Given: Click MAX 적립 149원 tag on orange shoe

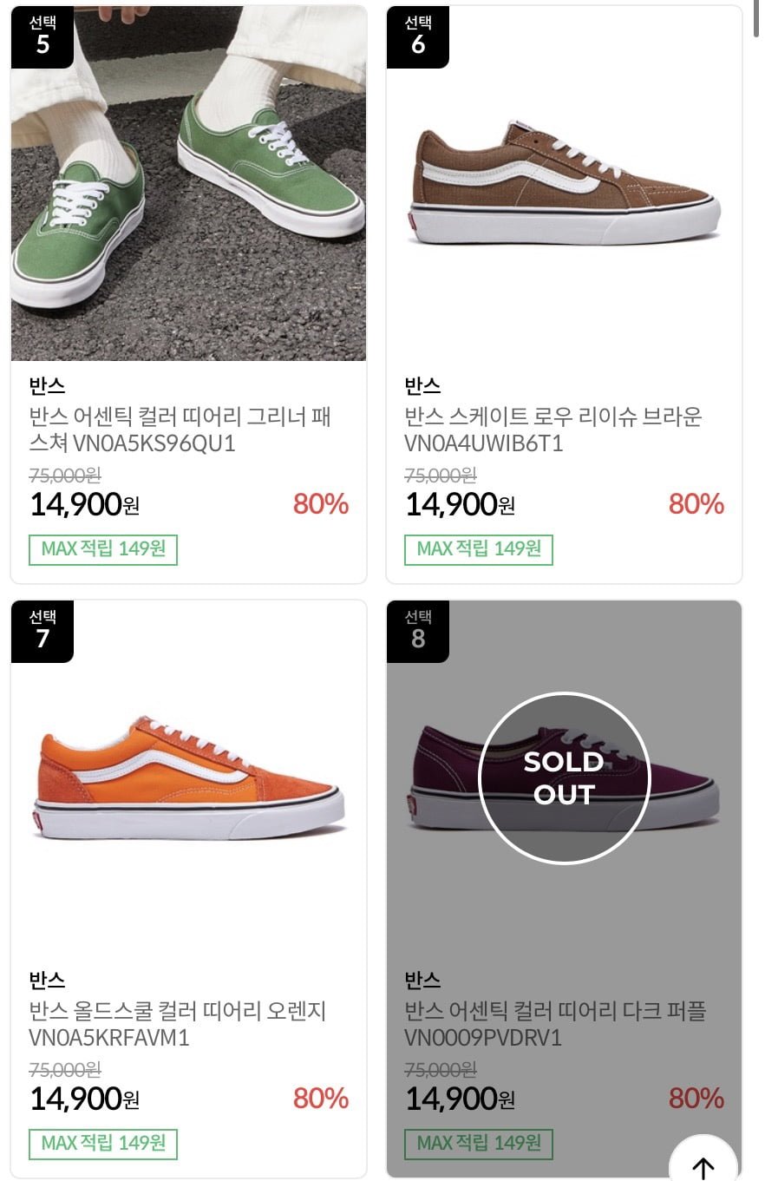Looking at the screenshot, I should pyautogui.click(x=103, y=1144).
